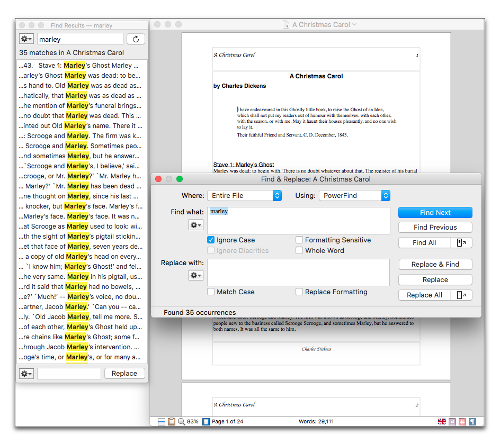
Task: Click 'Page 1 of 24' in the status bar
Action: point(227,422)
